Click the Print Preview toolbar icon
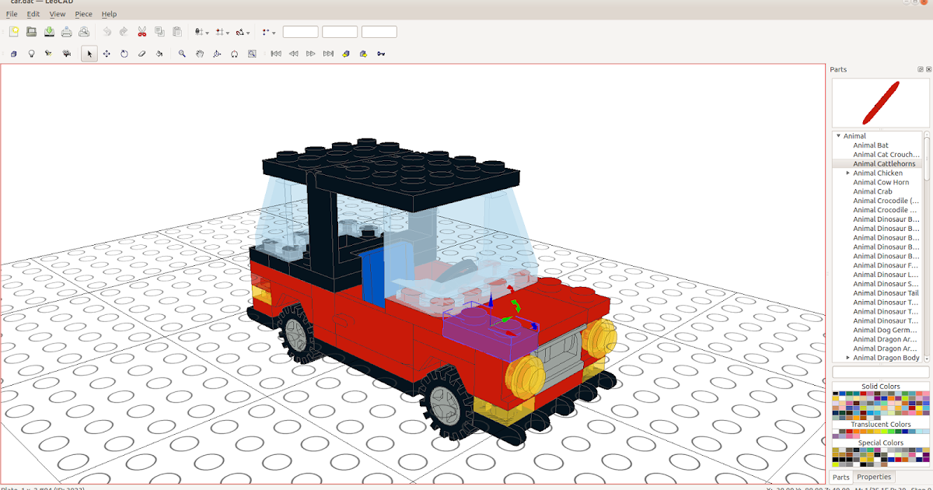The width and height of the screenshot is (933, 490). click(x=84, y=32)
